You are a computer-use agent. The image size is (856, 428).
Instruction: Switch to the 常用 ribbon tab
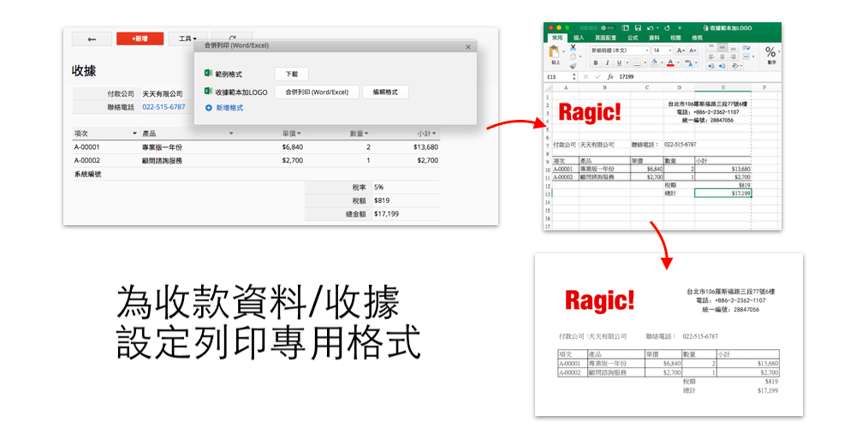click(557, 38)
